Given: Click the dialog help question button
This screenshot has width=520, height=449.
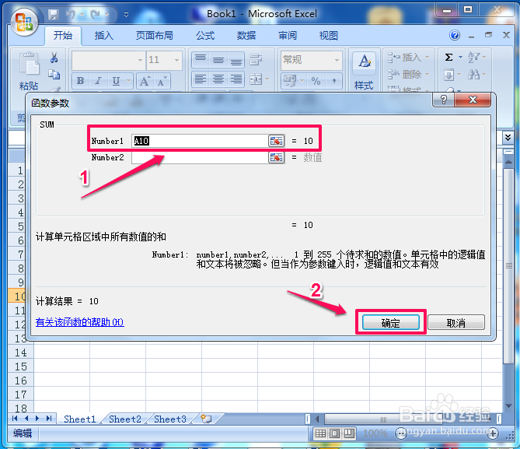Looking at the screenshot, I should 444,100.
